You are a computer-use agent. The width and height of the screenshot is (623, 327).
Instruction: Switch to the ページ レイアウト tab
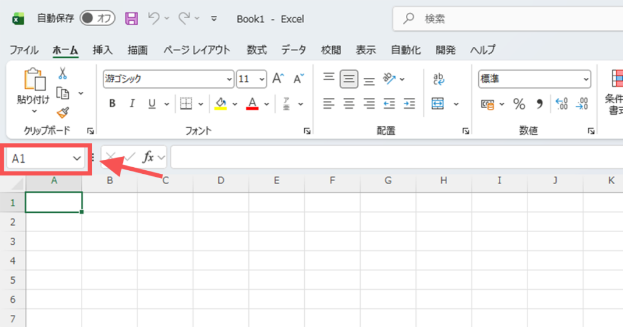coord(197,50)
